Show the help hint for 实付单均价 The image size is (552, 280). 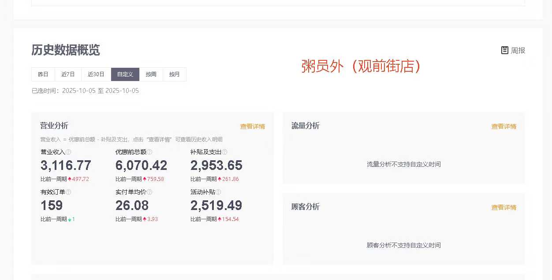tap(149, 192)
